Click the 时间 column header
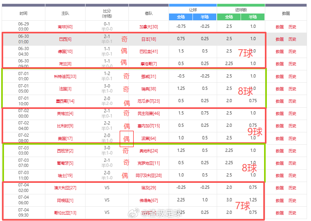The image size is (311, 221). (x=23, y=14)
